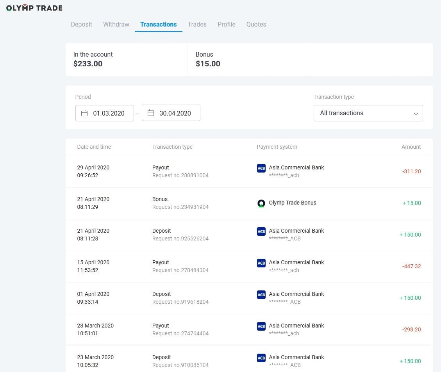The image size is (441, 372).
Task: Expand the All transactions chevron arrow
Action: [x=416, y=114]
